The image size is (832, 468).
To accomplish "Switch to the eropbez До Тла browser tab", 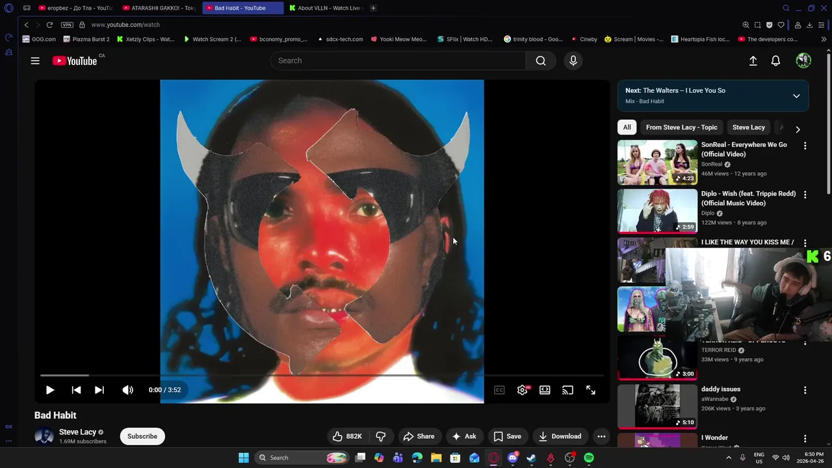I will 75,8.
